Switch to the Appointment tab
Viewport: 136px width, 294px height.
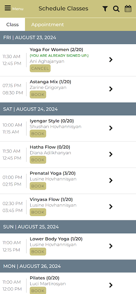tap(48, 25)
